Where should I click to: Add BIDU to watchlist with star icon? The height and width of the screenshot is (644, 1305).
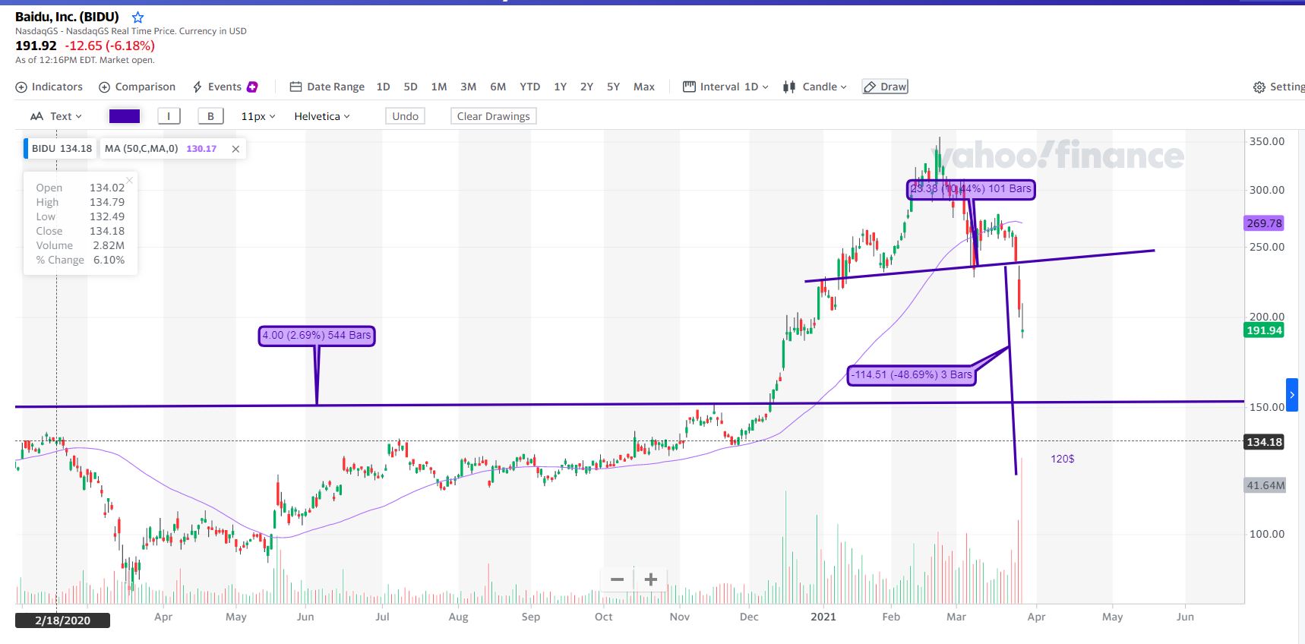point(137,17)
